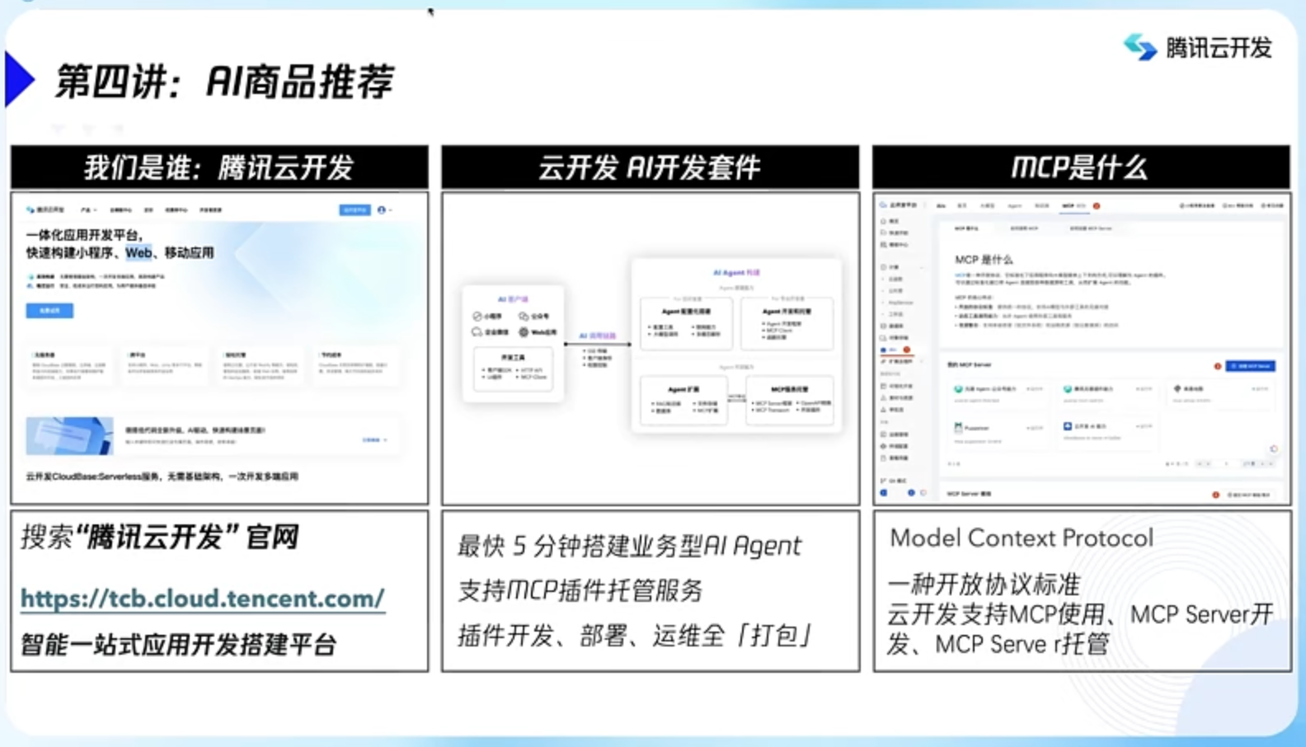This screenshot has height=747, width=1306.
Task: Click the MCP服务托管 box in the diagram
Action: (790, 400)
